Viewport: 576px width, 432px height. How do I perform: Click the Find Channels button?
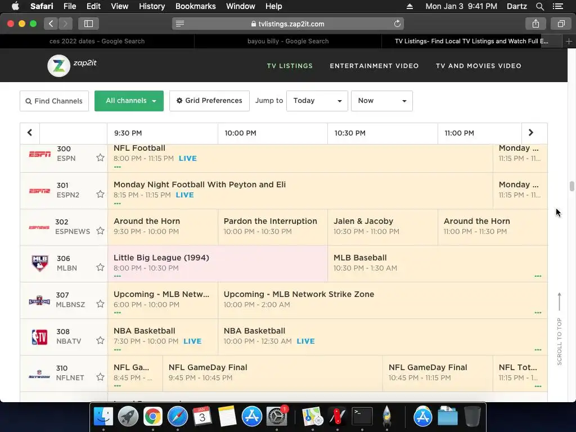tap(54, 101)
